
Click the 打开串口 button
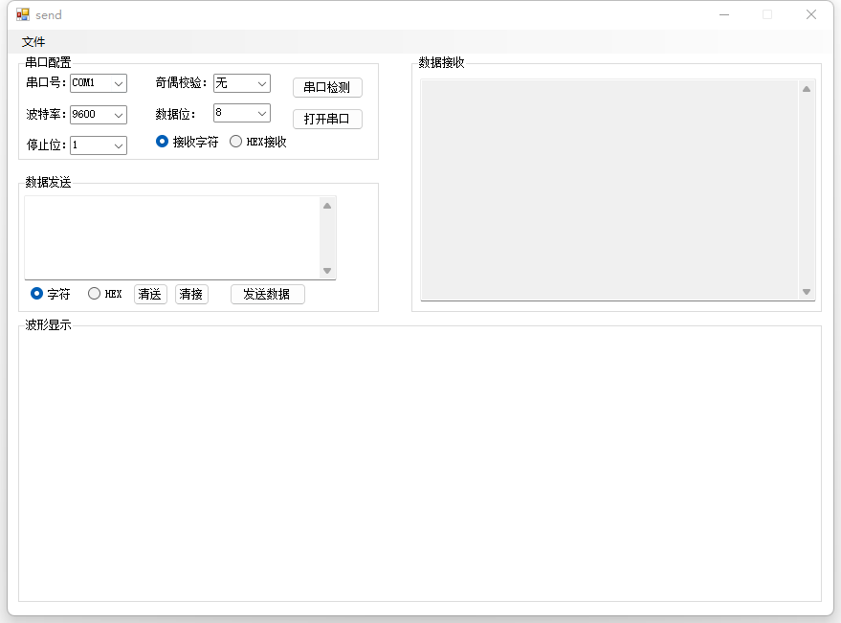click(327, 119)
